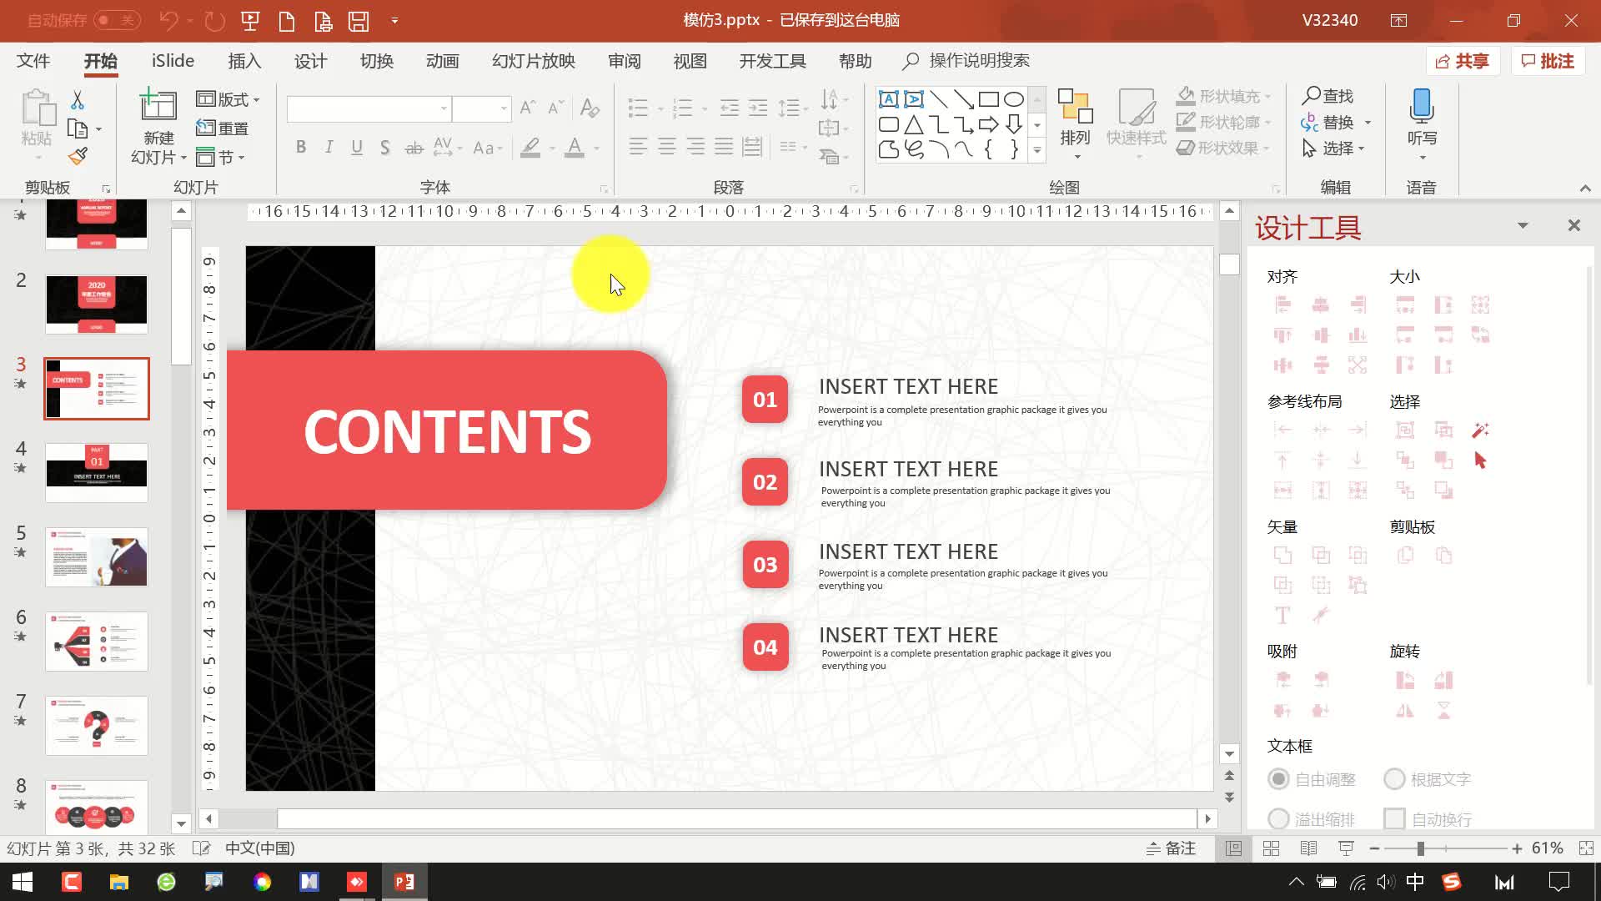Open File Explorer in taskbar
Viewport: 1601px width, 901px height.
coord(119,882)
